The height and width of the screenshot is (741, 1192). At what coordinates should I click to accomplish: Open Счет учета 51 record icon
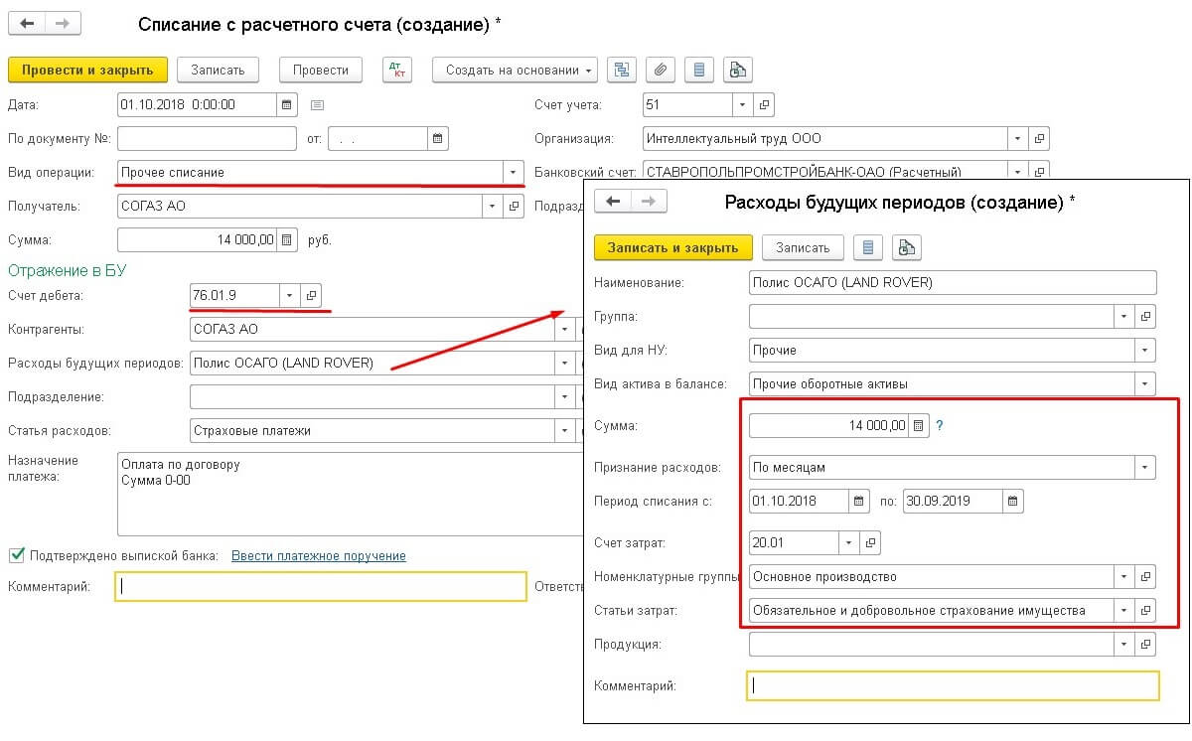click(764, 104)
